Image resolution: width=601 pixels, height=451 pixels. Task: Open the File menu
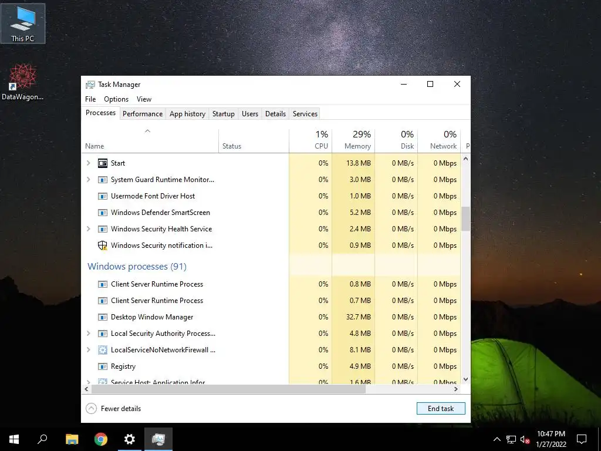click(x=90, y=99)
